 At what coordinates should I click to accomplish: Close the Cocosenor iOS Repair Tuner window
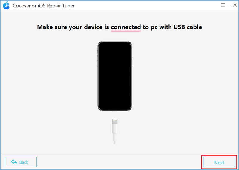pos(235,5)
